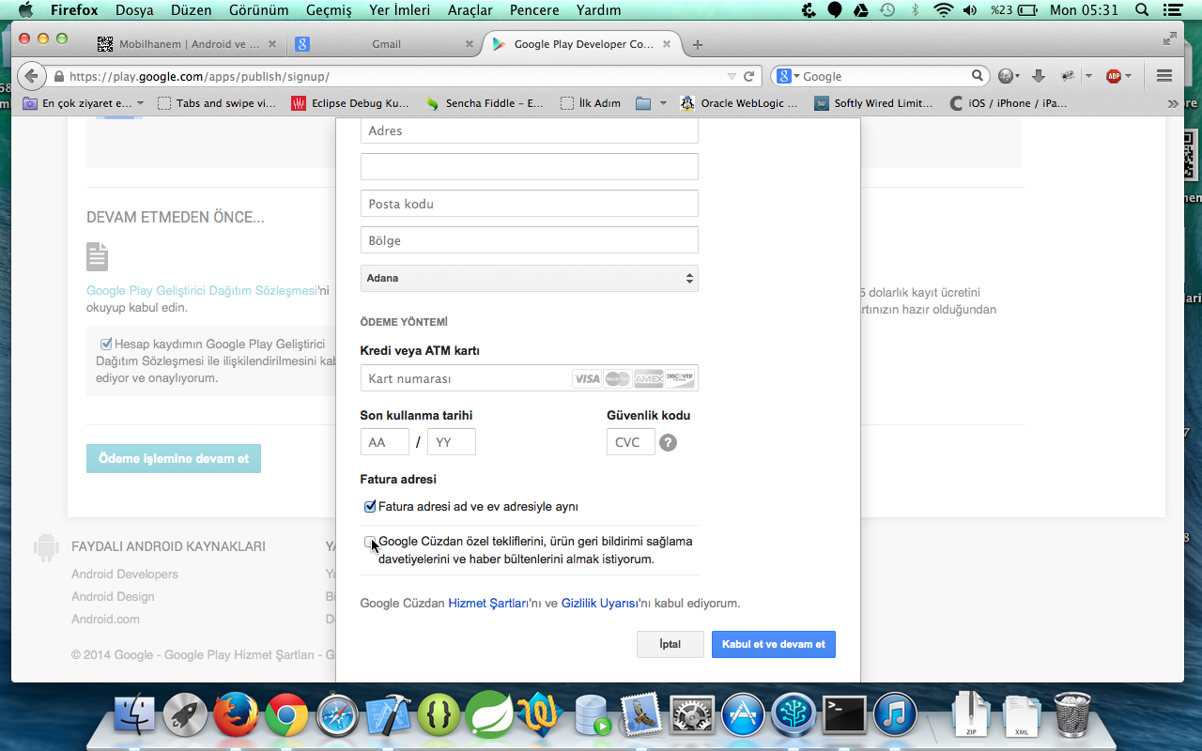Click the Kart numarası input field
This screenshot has width=1202, height=751.
(529, 378)
